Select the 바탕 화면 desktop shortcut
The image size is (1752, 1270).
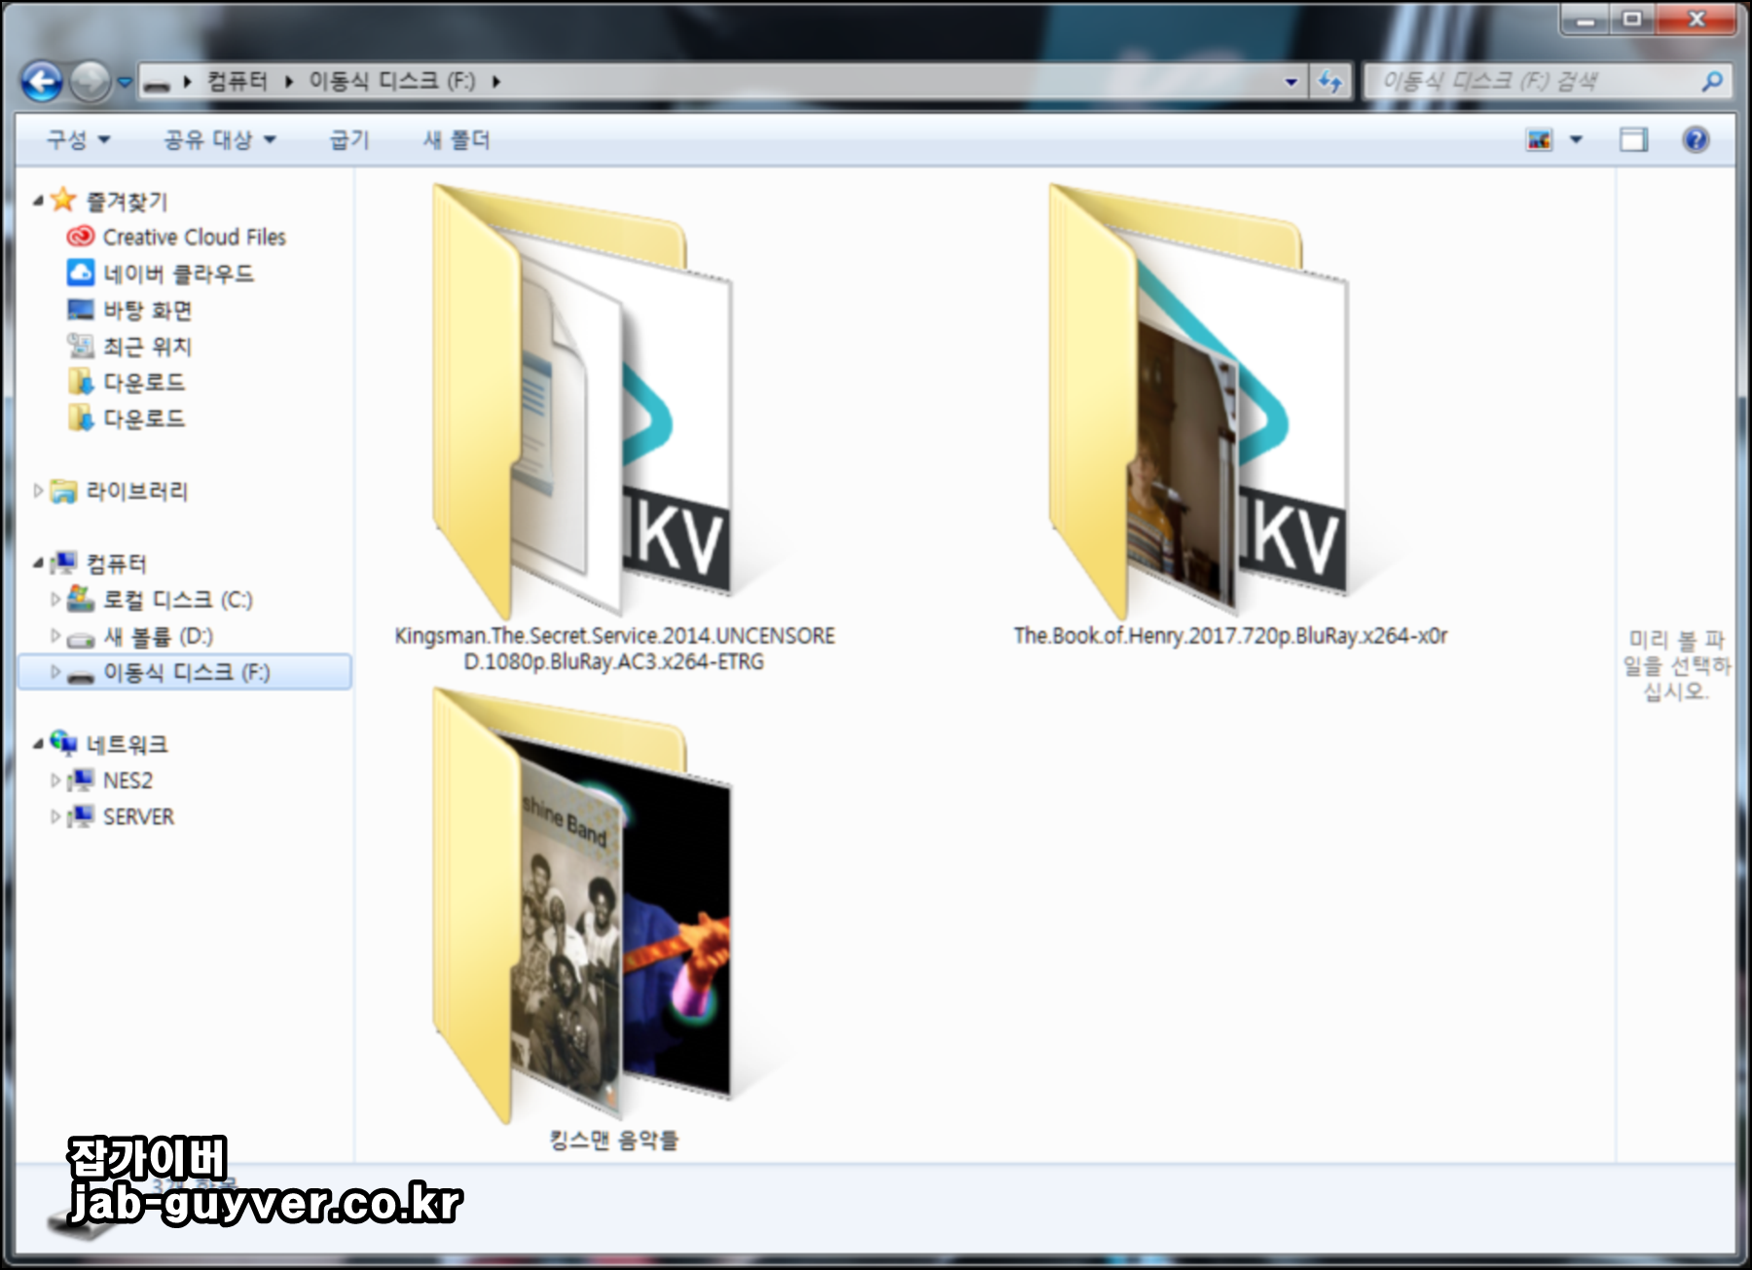(148, 311)
